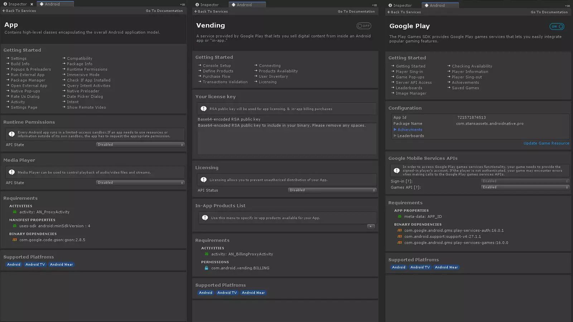
Task: Toggle the Vending service OFF switch
Action: click(364, 26)
